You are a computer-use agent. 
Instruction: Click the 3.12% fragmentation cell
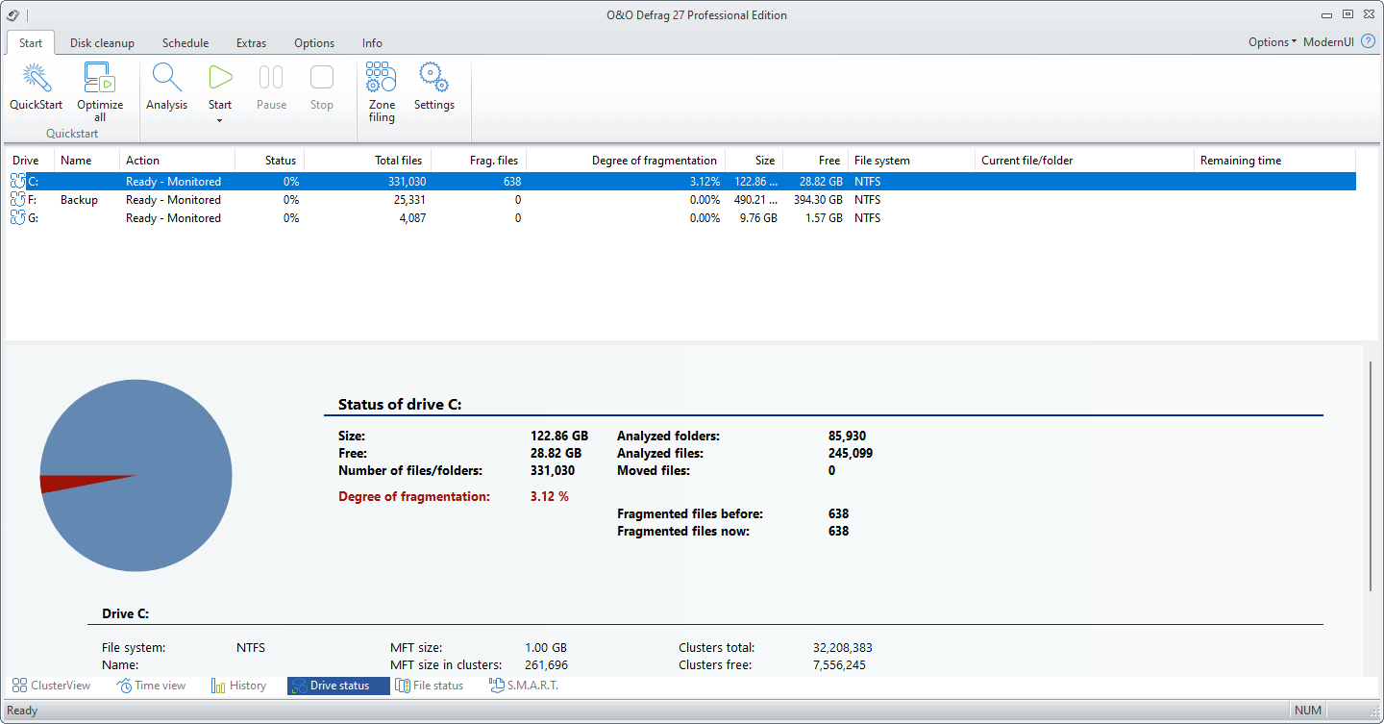click(x=704, y=181)
